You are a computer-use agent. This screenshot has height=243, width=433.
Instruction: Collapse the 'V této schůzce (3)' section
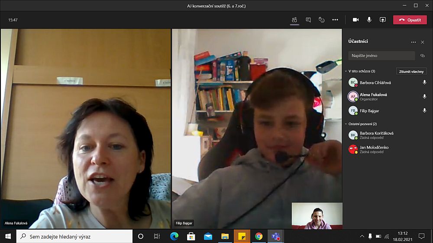click(346, 71)
